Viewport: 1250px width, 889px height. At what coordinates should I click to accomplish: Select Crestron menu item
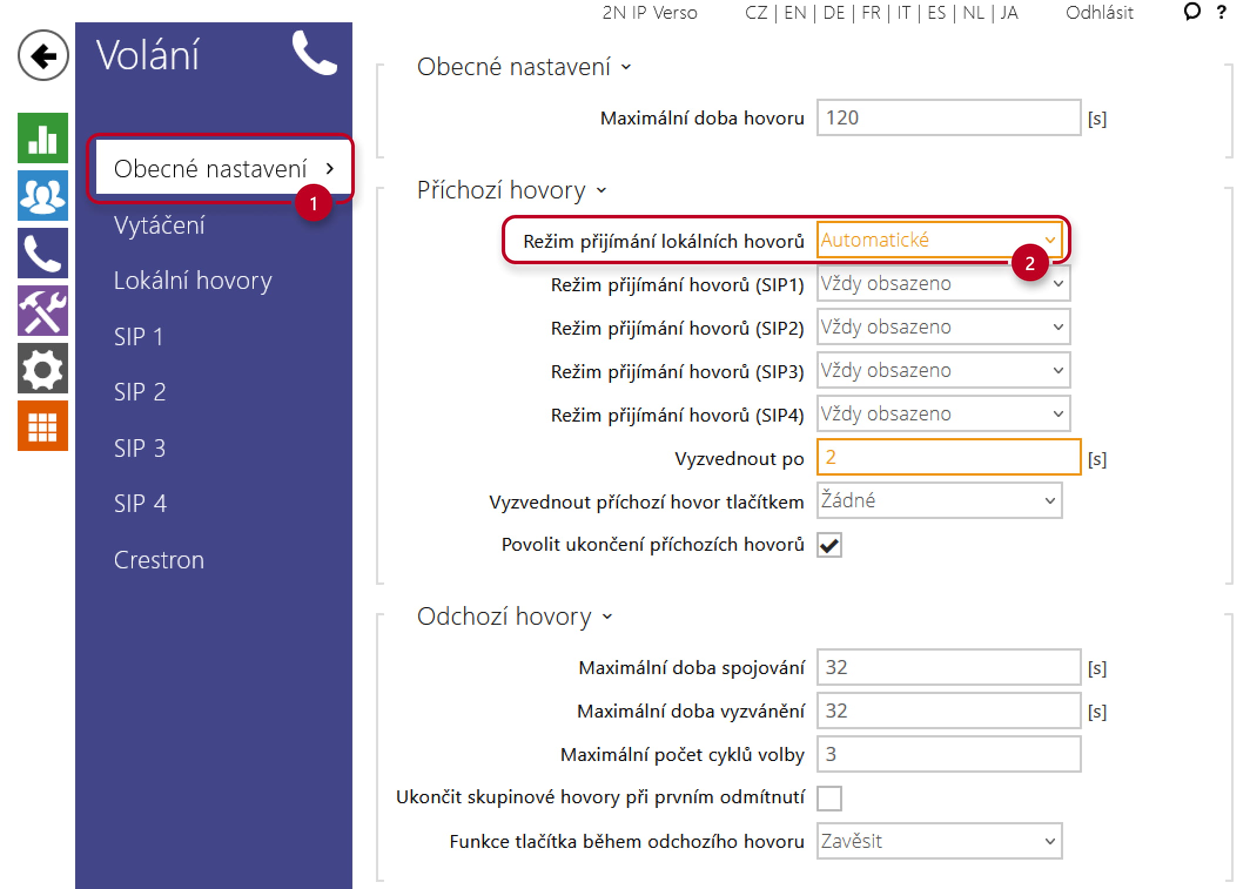(159, 560)
